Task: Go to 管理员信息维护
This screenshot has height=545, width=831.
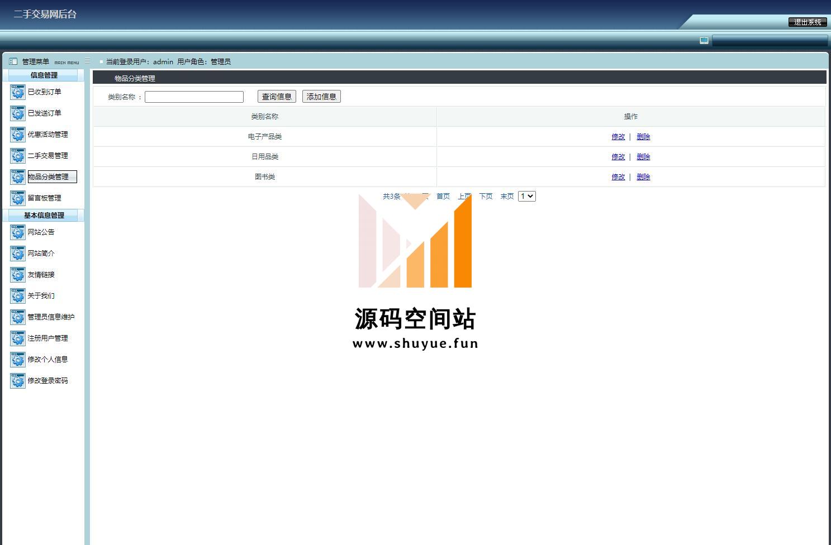Action: pyautogui.click(x=51, y=317)
